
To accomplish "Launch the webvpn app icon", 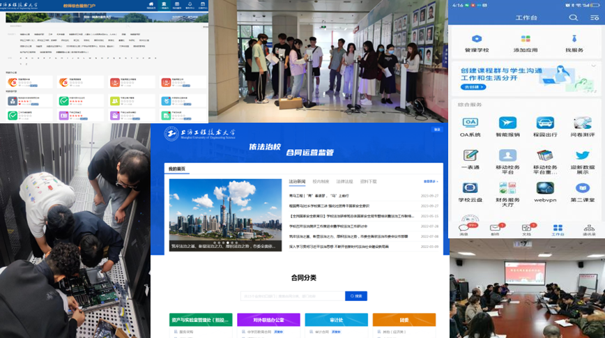I will (544, 189).
